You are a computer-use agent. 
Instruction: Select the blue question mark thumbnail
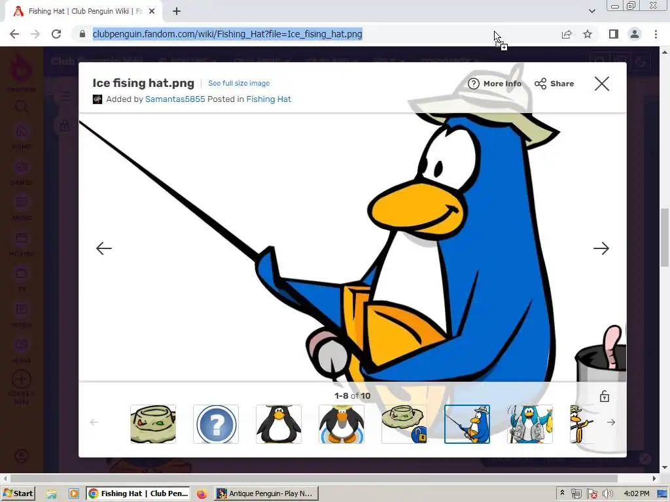click(216, 424)
